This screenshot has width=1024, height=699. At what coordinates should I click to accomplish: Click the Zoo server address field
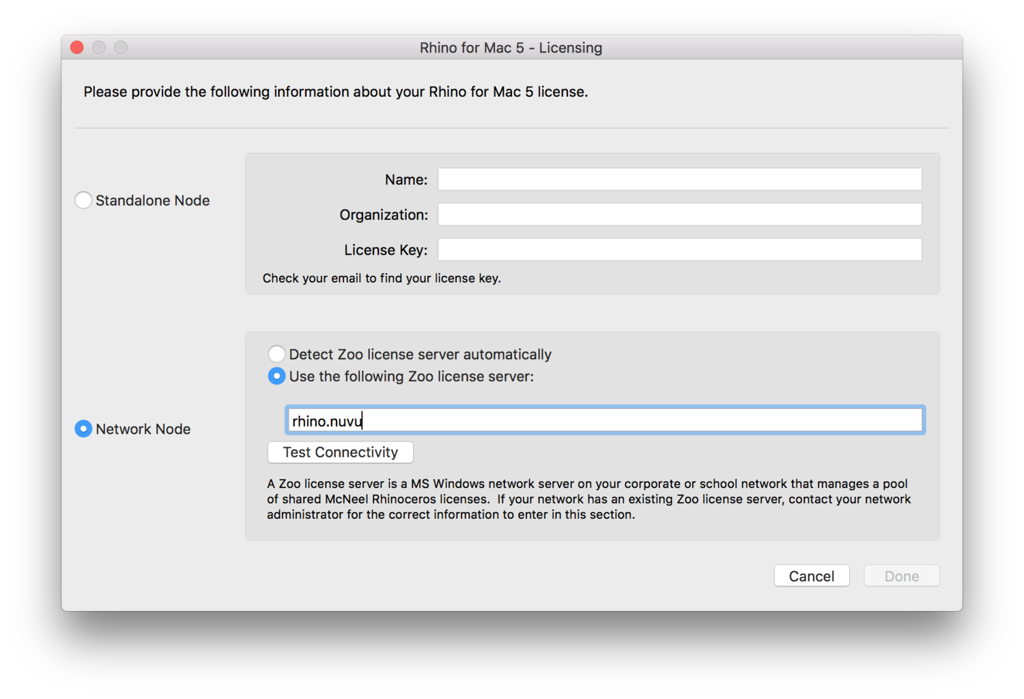point(606,420)
